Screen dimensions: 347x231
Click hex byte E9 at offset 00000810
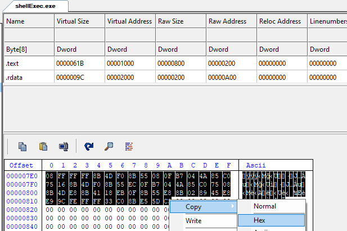49,201
